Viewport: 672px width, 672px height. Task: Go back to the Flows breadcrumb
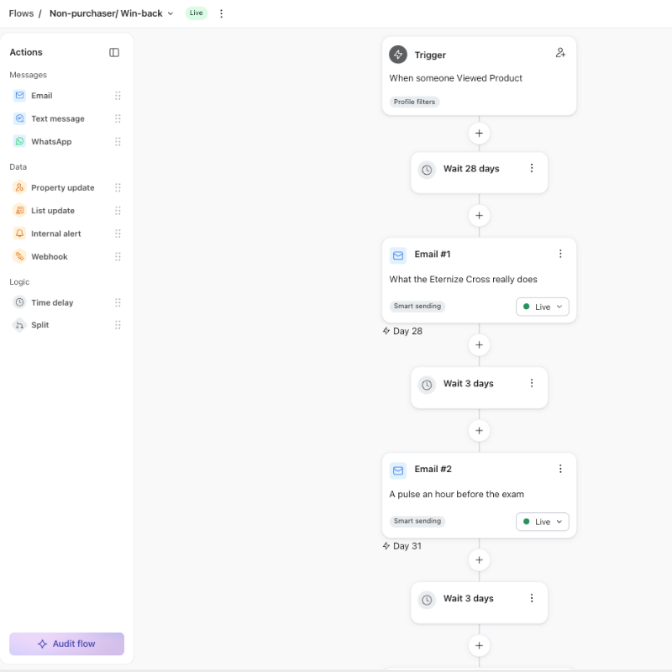pyautogui.click(x=21, y=13)
